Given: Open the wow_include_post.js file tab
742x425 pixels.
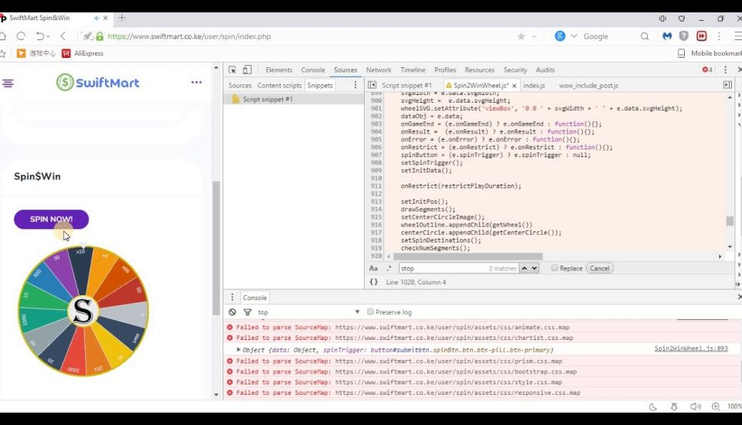Looking at the screenshot, I should [x=588, y=86].
